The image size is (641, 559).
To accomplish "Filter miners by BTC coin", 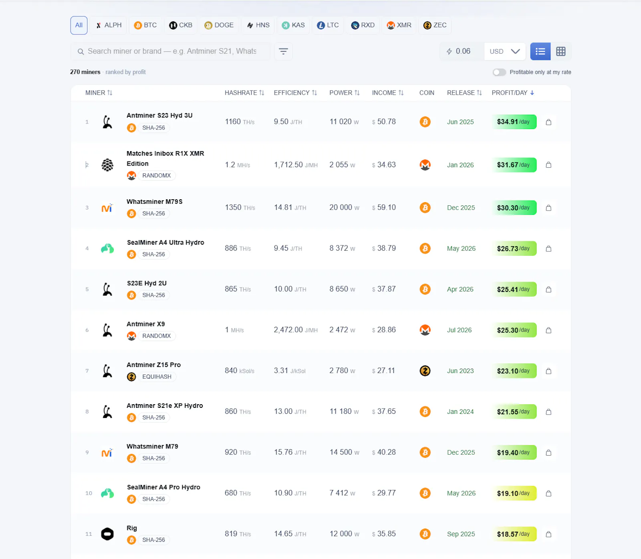I will [145, 25].
